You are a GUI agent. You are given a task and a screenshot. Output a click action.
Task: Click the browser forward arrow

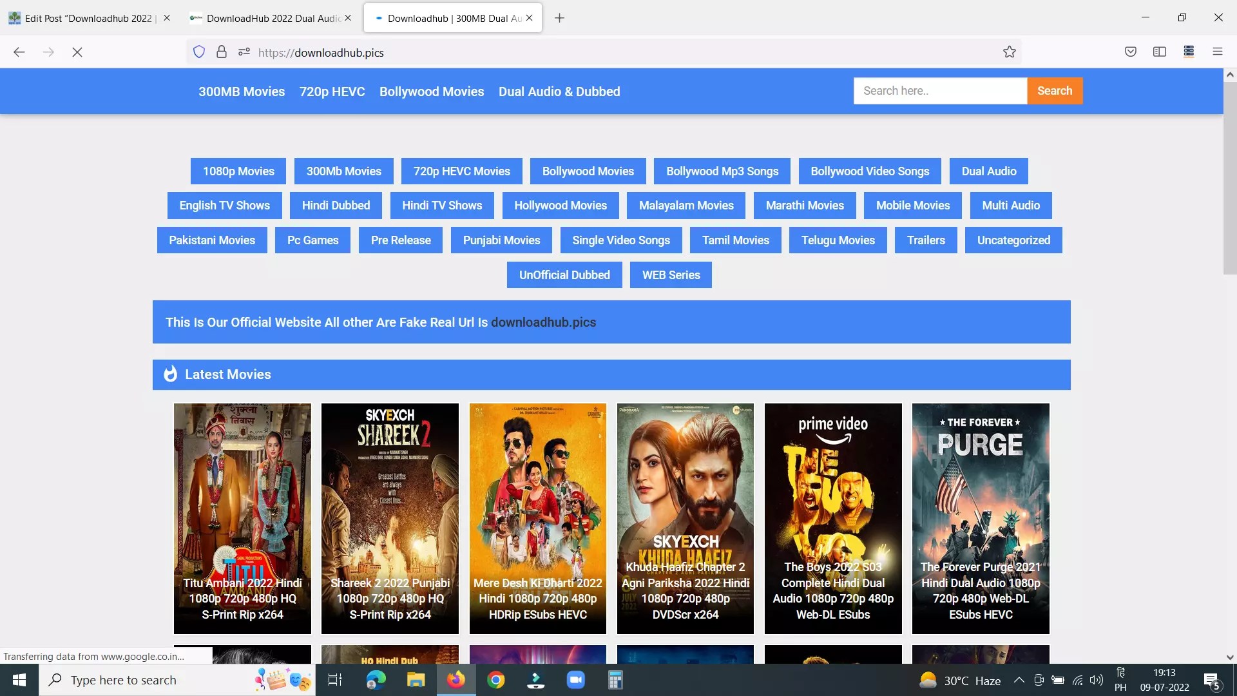[x=48, y=52]
